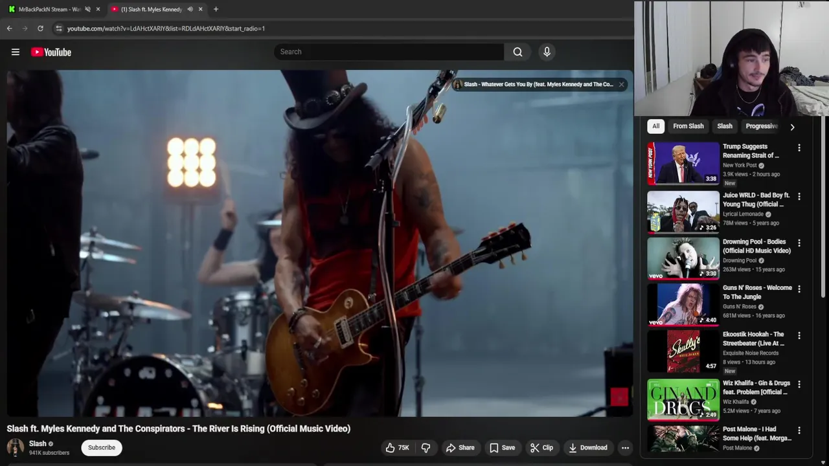Select the Progressive filter chip
The width and height of the screenshot is (829, 466).
pos(762,126)
